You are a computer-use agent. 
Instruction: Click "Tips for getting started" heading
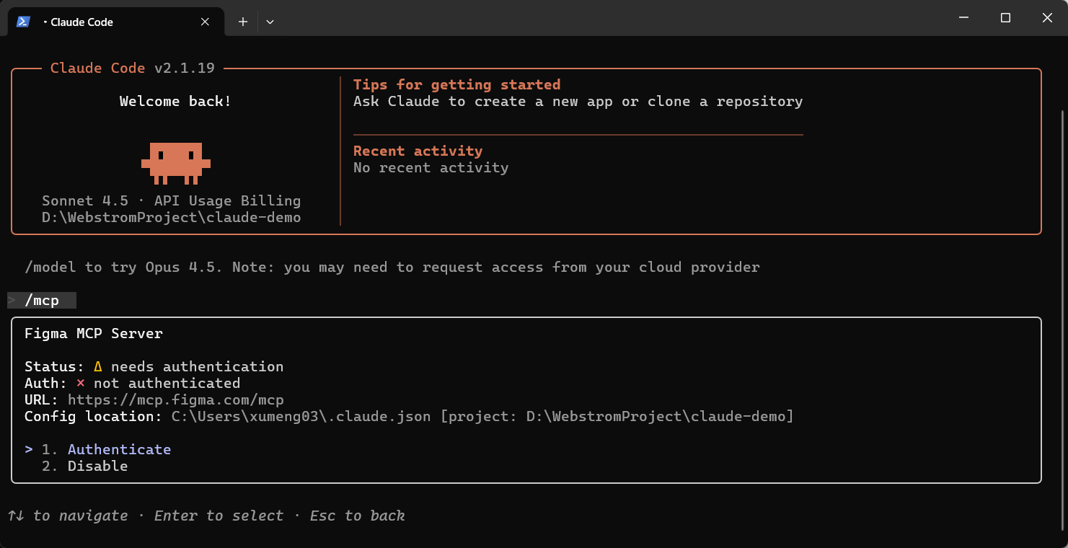(456, 84)
